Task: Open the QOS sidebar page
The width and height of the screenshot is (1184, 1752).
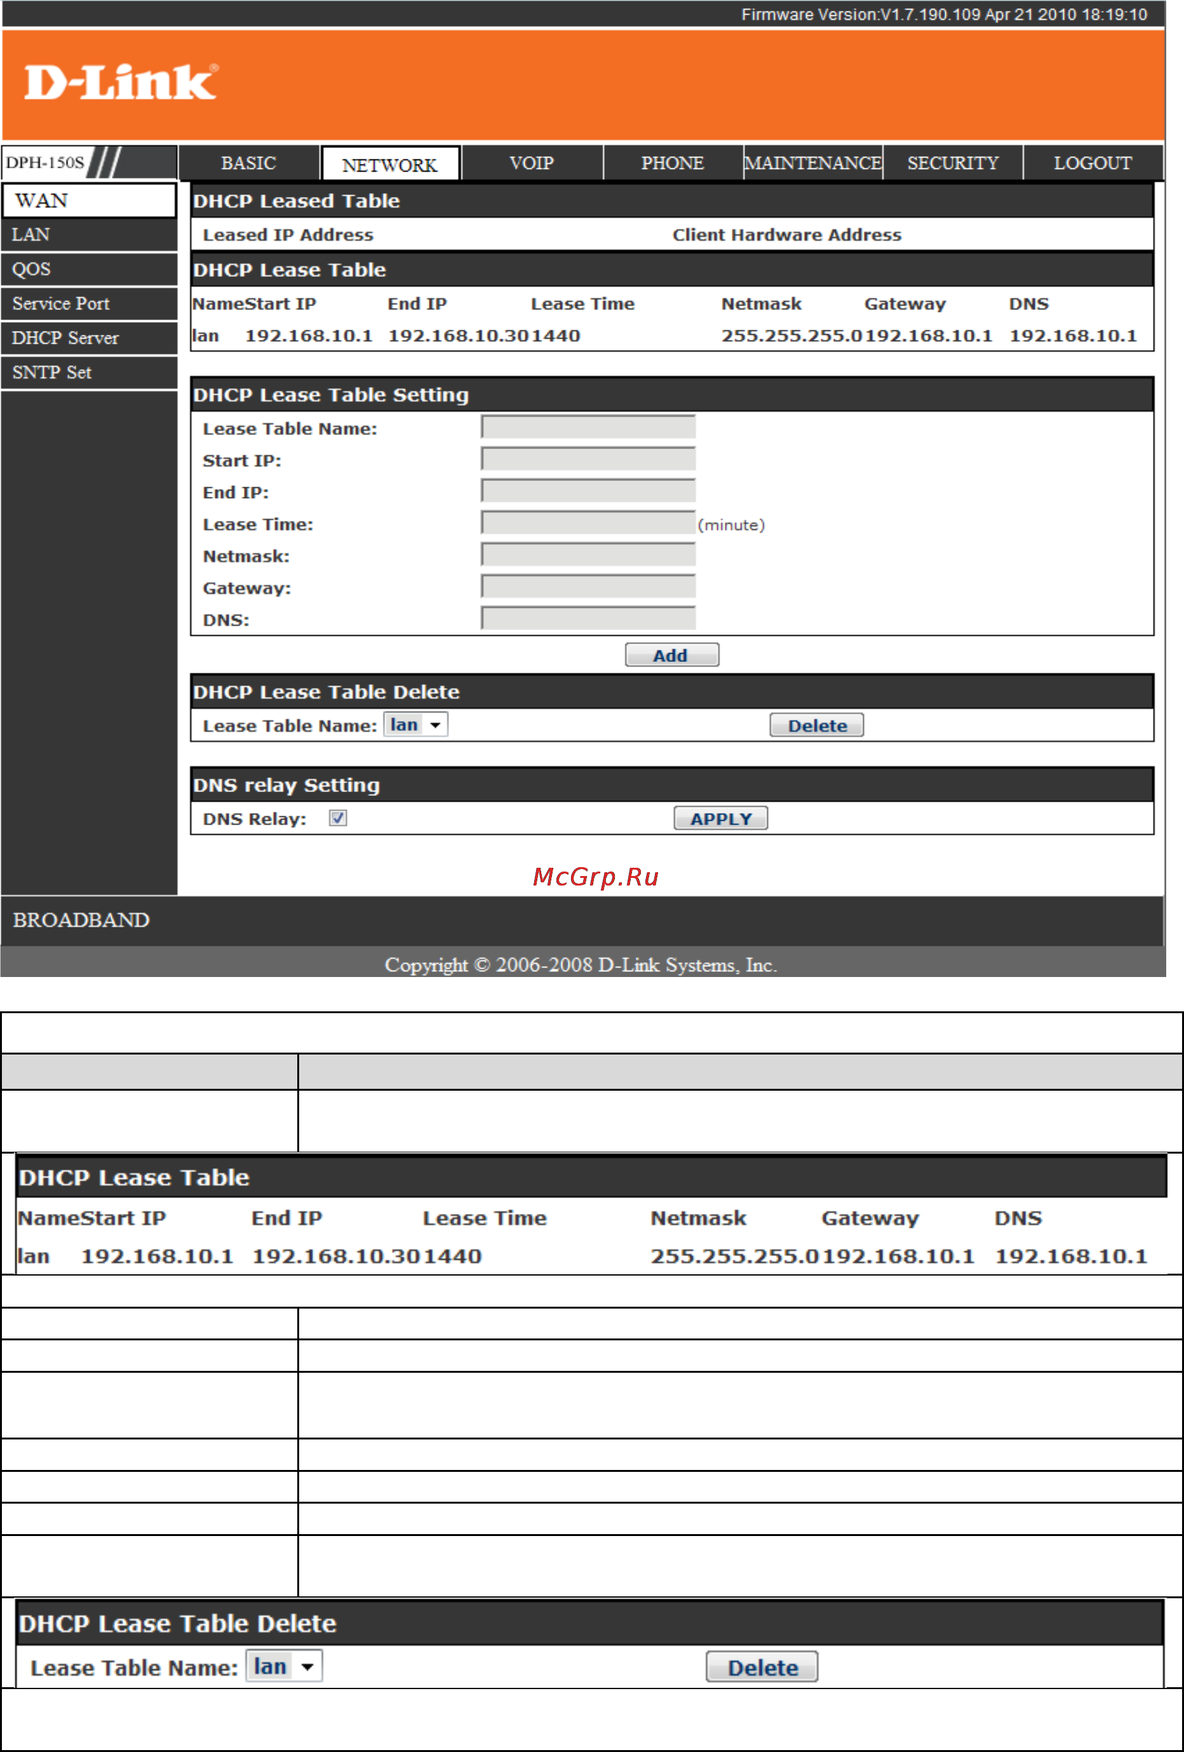Action: [x=89, y=269]
